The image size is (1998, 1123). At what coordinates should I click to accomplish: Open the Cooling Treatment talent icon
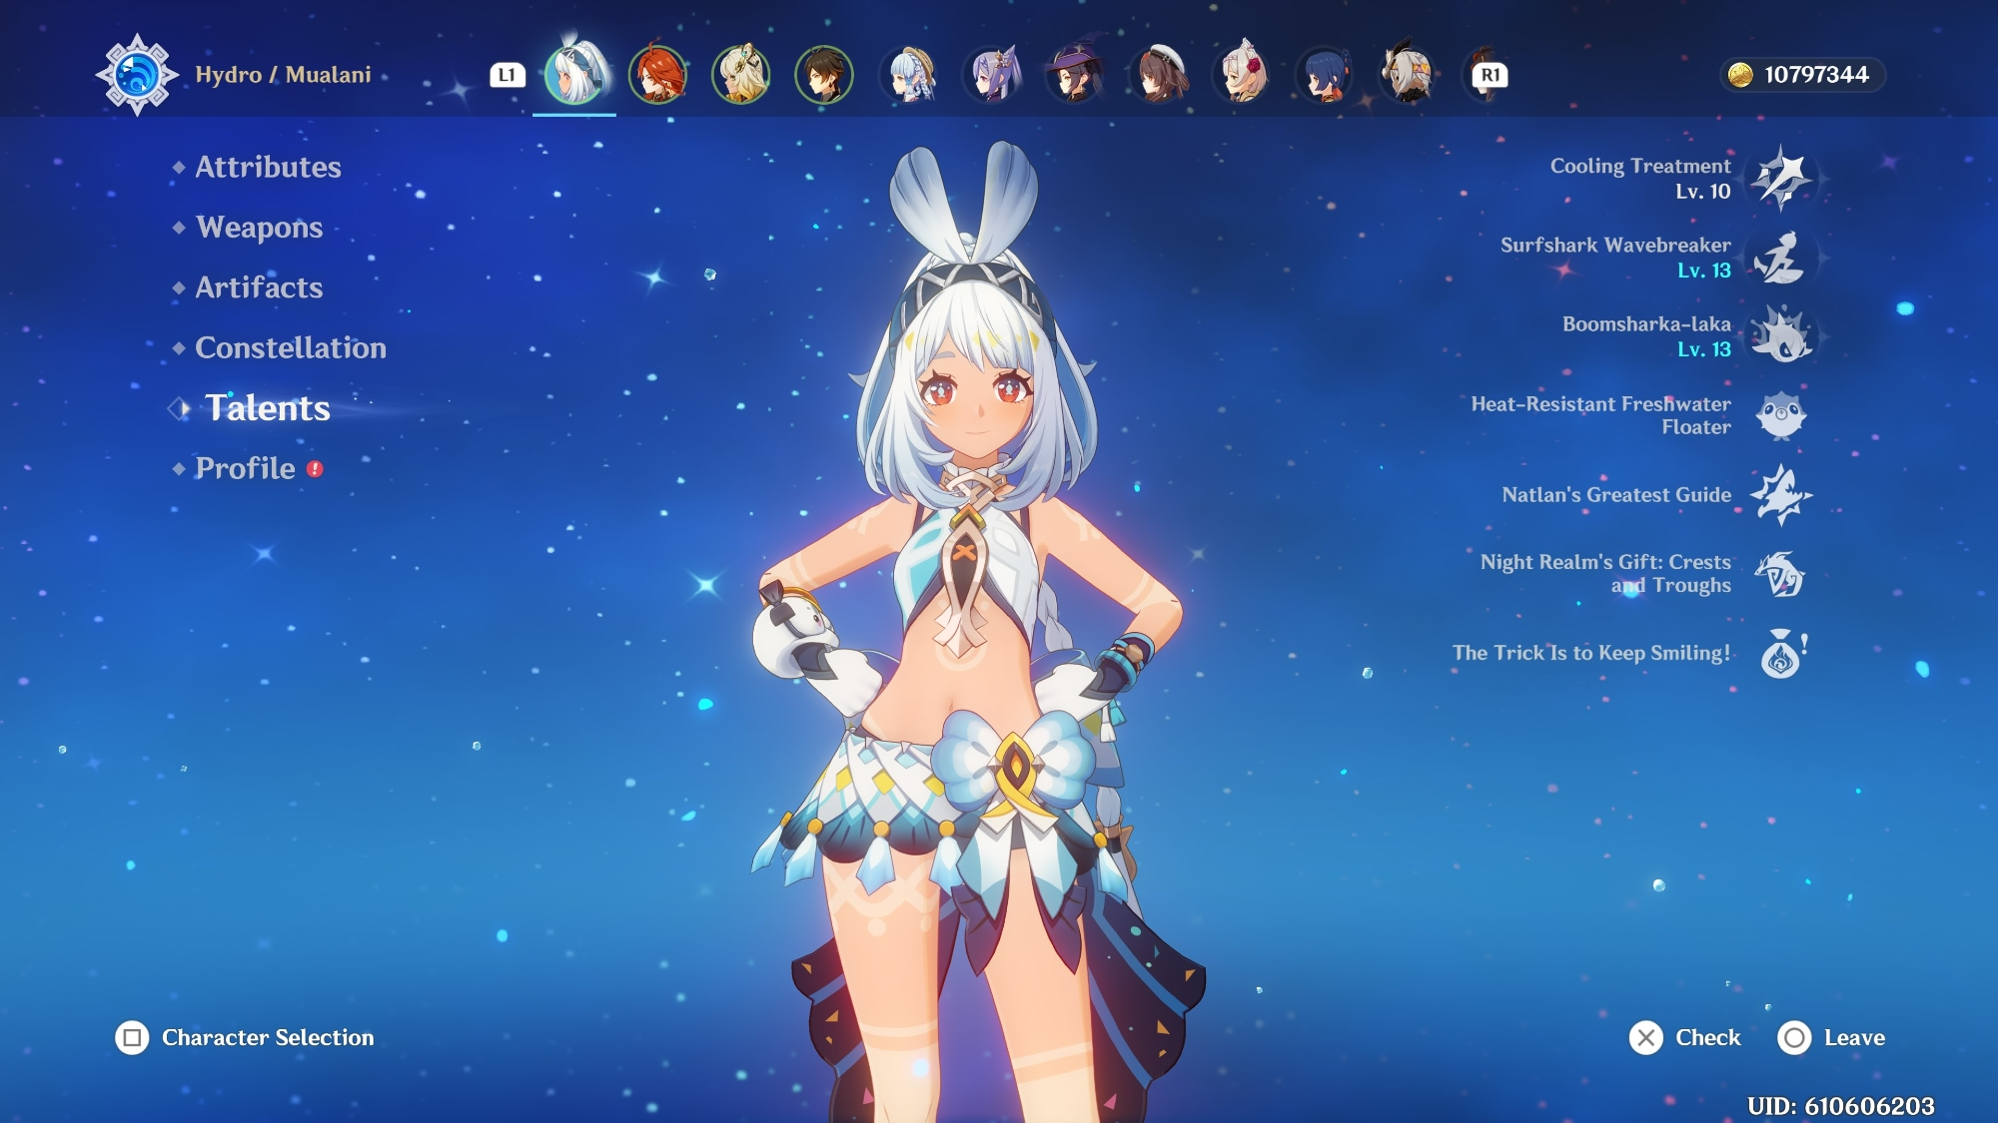coord(1781,179)
